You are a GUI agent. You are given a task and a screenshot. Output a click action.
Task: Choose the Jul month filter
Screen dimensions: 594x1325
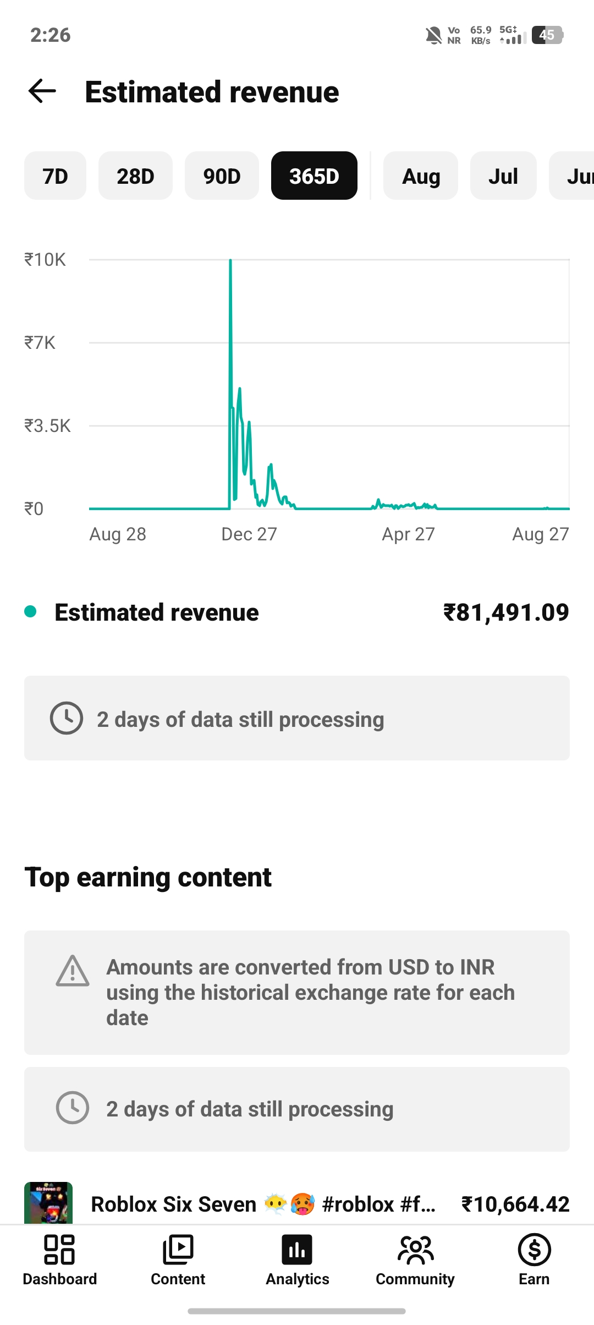coord(503,176)
